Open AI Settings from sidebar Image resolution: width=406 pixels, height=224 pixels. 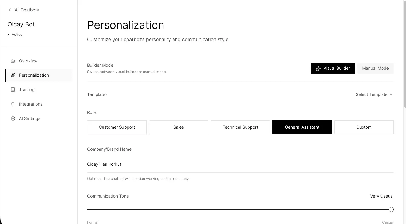tap(30, 118)
